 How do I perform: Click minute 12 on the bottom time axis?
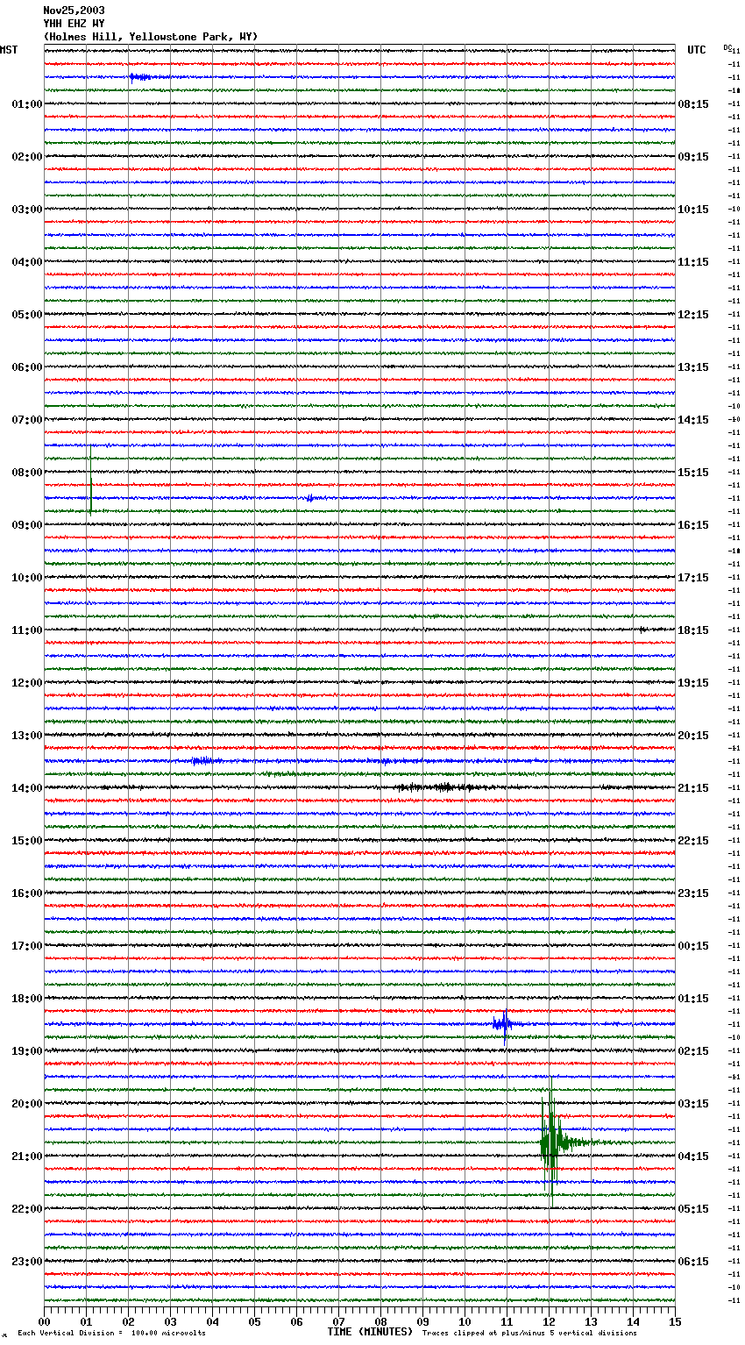549,1321
